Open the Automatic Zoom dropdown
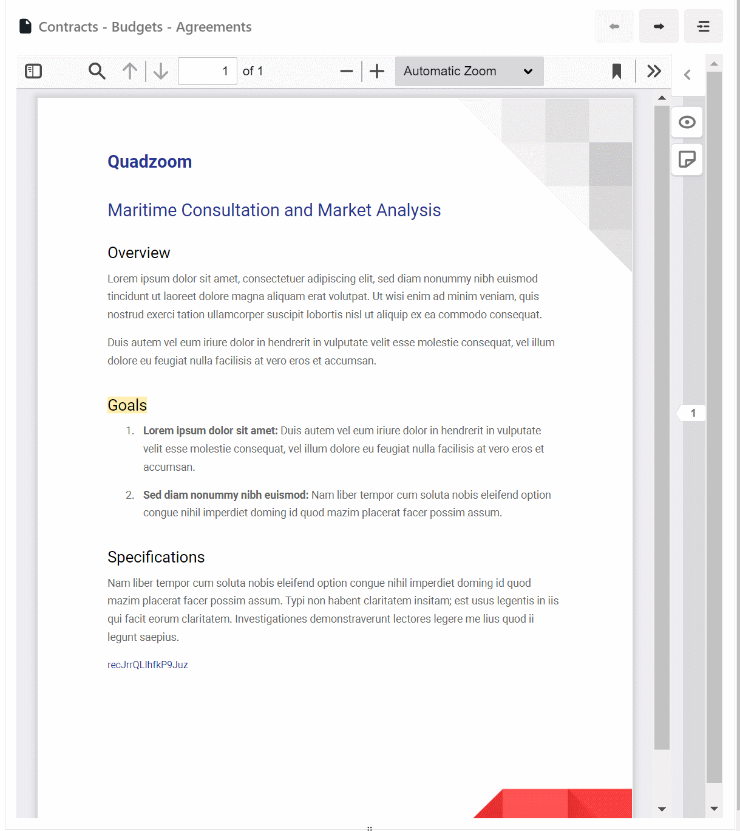The image size is (740, 831). coord(469,71)
